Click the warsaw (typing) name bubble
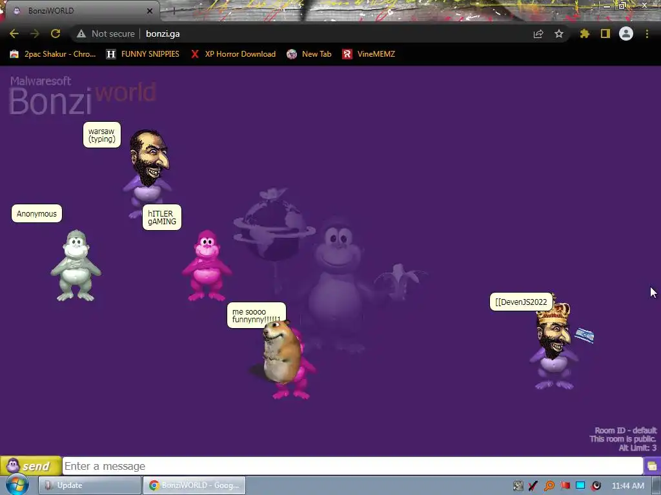 101,135
